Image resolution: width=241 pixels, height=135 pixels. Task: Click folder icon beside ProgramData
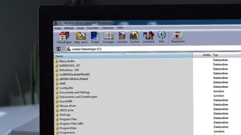(57, 128)
